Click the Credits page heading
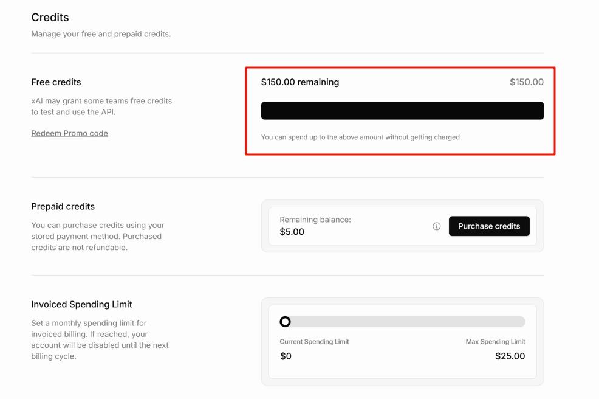 (x=50, y=18)
